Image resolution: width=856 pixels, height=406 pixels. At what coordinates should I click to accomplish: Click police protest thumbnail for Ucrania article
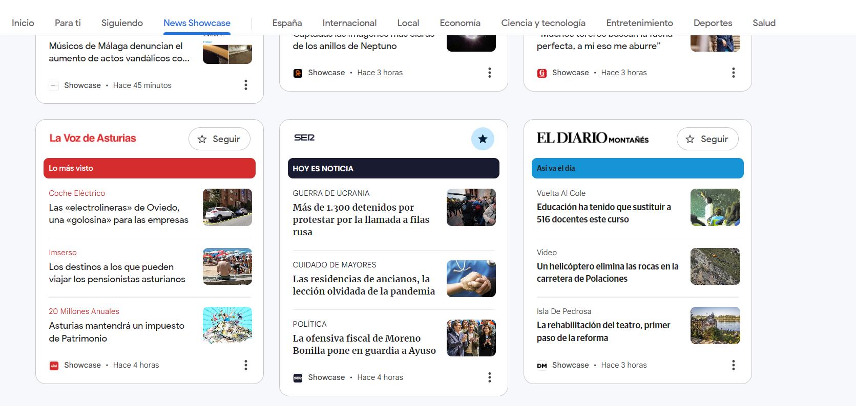(x=471, y=207)
